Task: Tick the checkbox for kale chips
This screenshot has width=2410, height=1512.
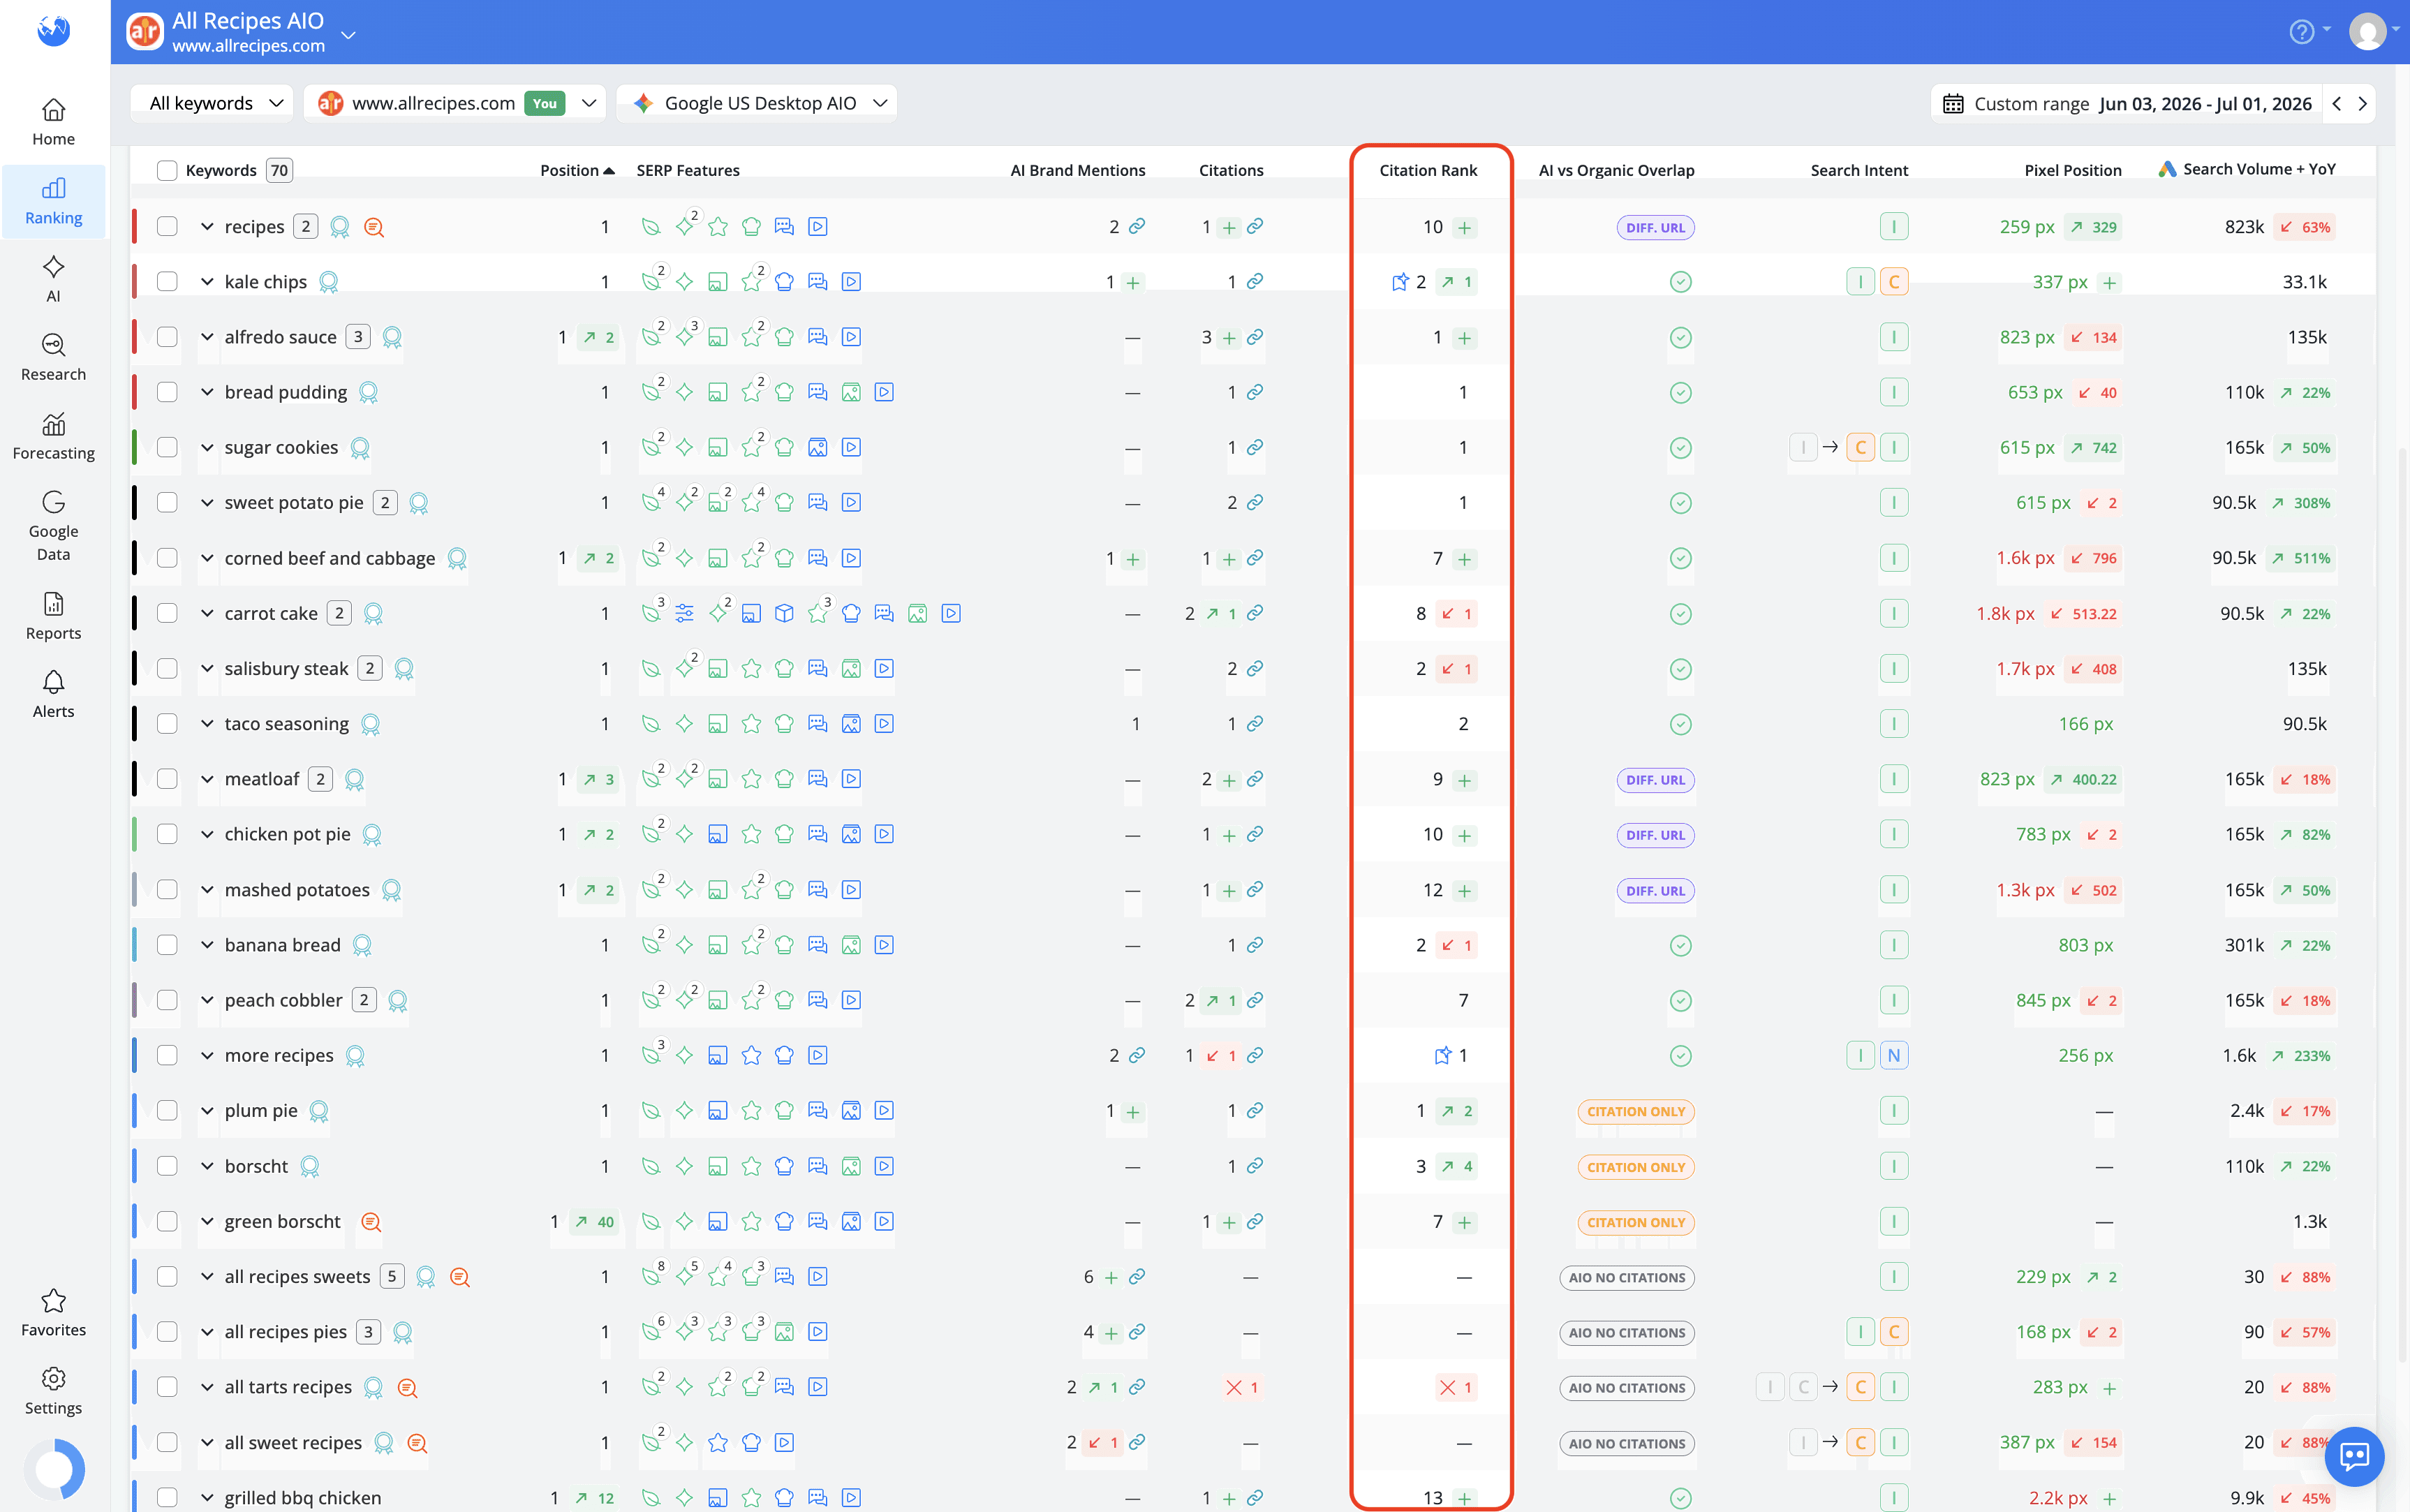Action: pos(167,282)
